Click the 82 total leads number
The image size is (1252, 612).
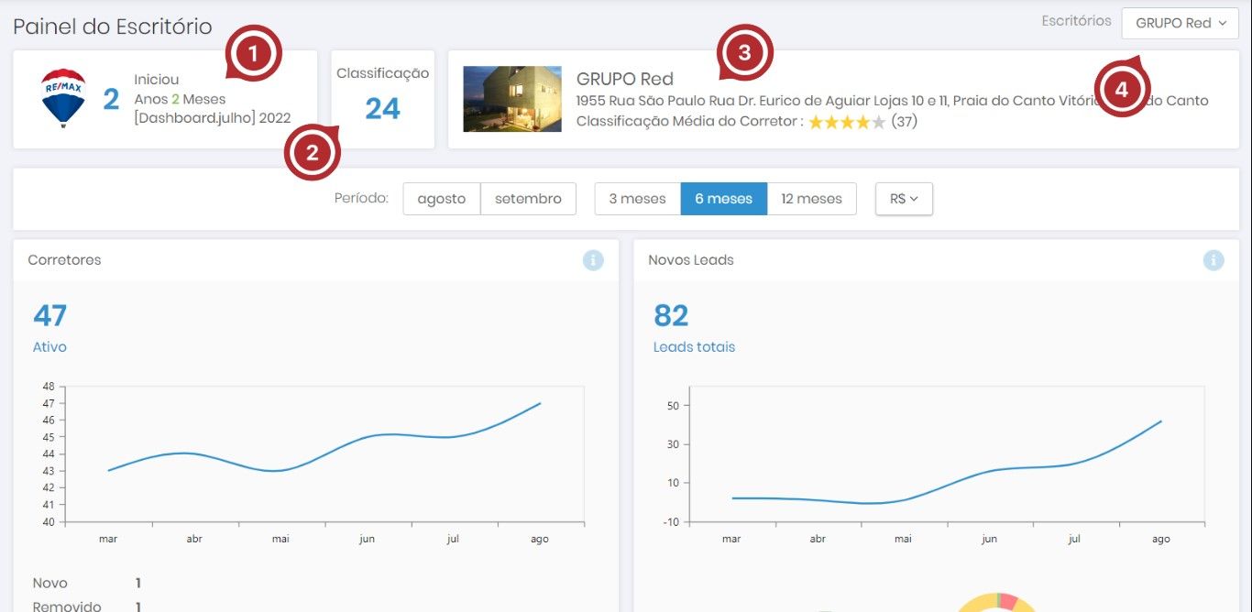[x=671, y=316]
